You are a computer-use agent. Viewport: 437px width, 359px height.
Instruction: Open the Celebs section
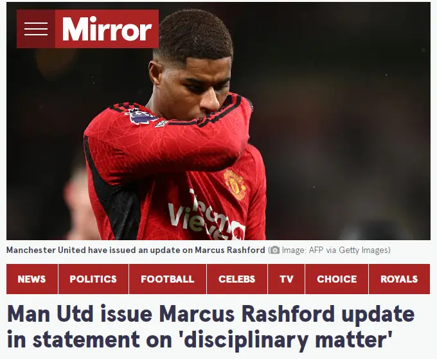pyautogui.click(x=237, y=279)
